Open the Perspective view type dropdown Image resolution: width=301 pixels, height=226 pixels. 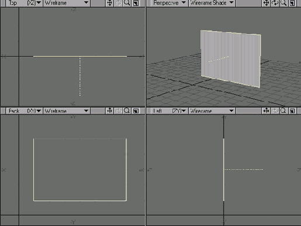tap(169, 3)
